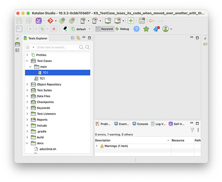Open the Git dropdown arrow
The width and height of the screenshot is (222, 182).
pyautogui.click(x=56, y=21)
